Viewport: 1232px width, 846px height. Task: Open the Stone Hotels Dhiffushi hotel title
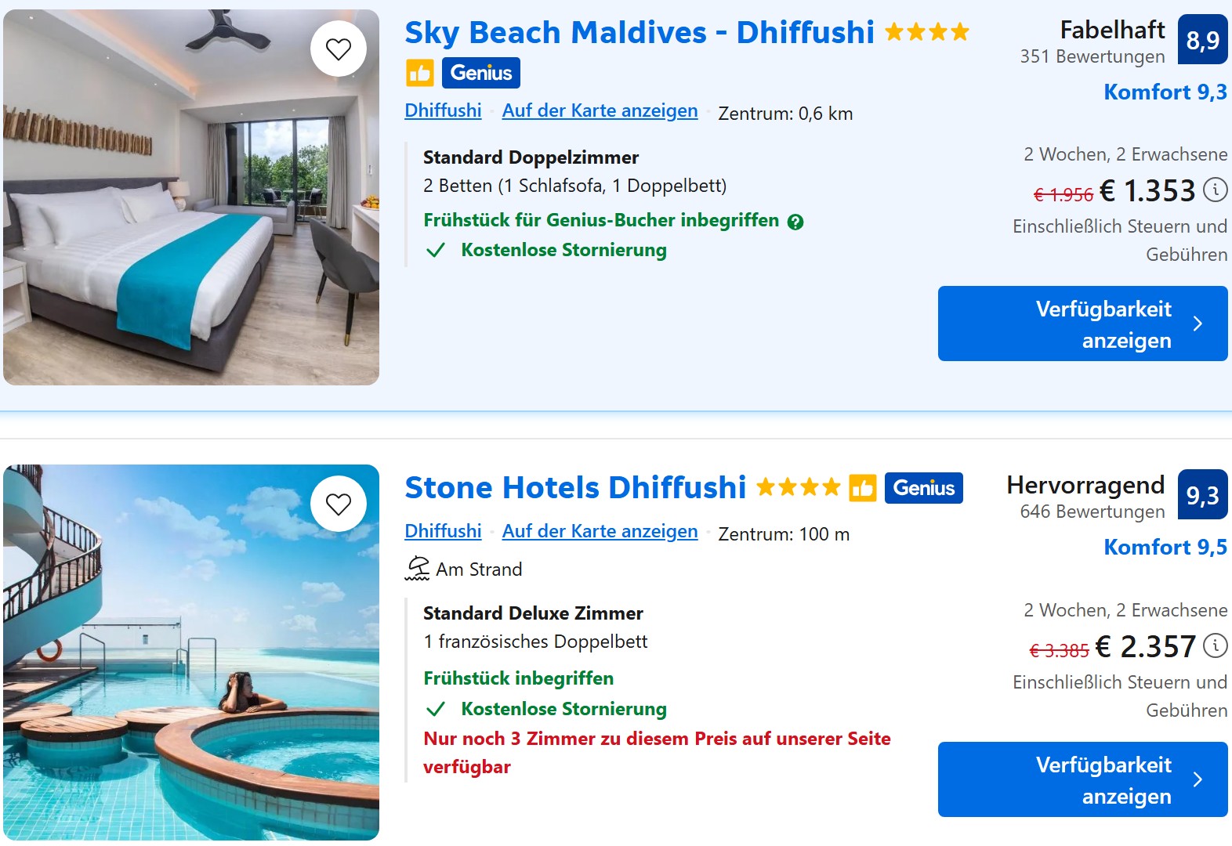tap(575, 487)
